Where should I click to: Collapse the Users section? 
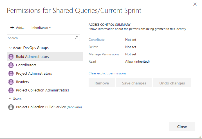click(x=10, y=99)
